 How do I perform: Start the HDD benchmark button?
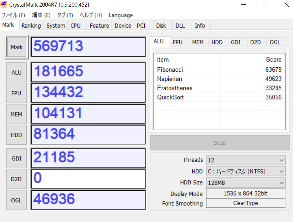17,135
